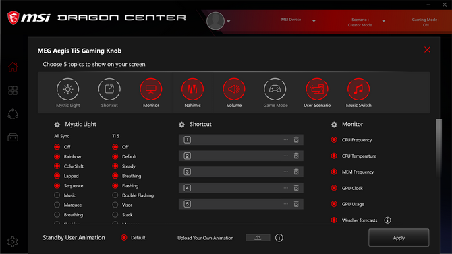The image size is (452, 254).
Task: Show upload animation info icon
Action: 279,238
